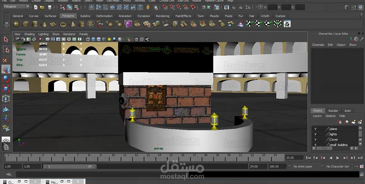Click the playback range slider bar

tap(70, 166)
